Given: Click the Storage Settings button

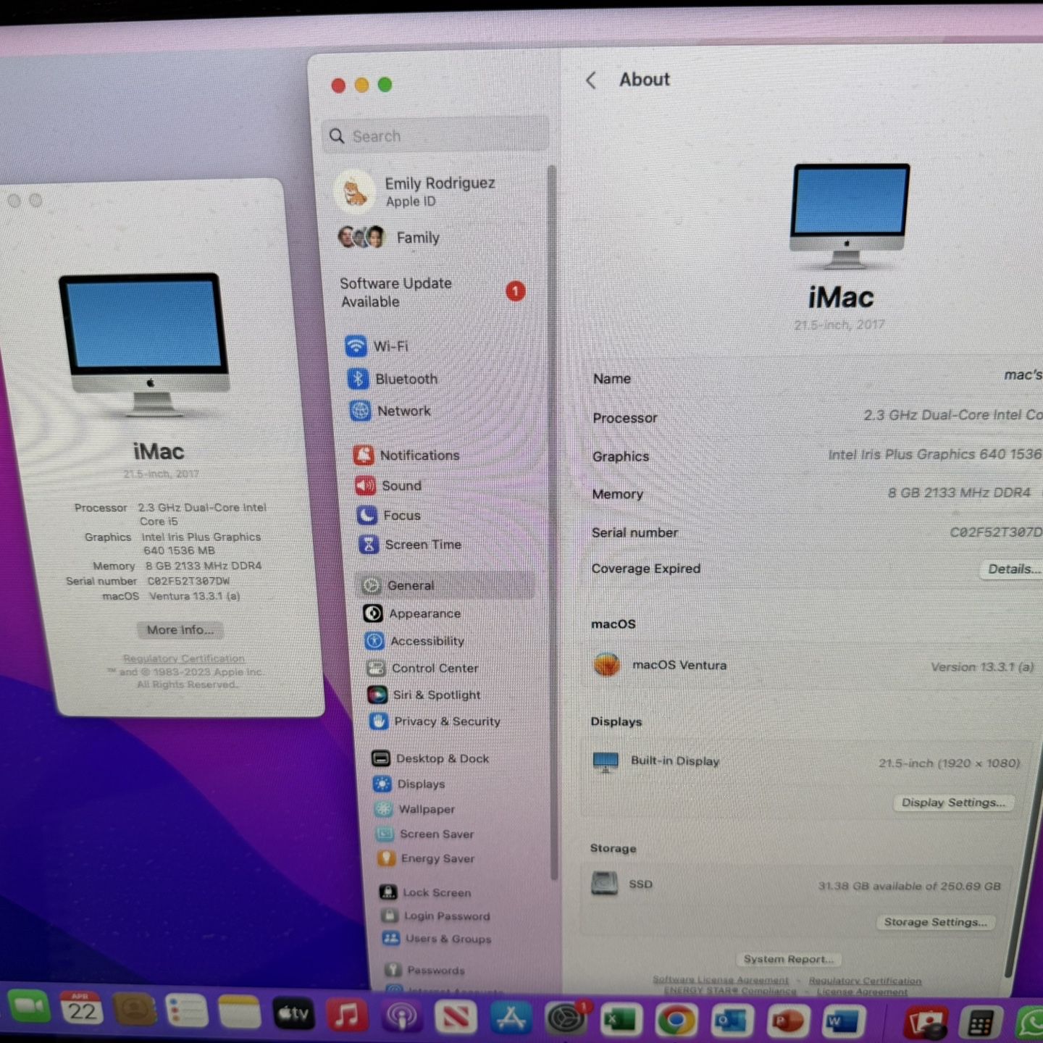Looking at the screenshot, I should (935, 922).
